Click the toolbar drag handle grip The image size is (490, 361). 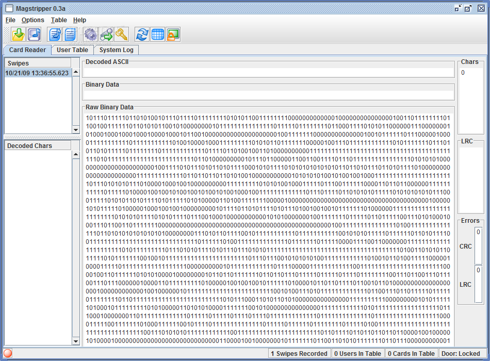click(6, 35)
